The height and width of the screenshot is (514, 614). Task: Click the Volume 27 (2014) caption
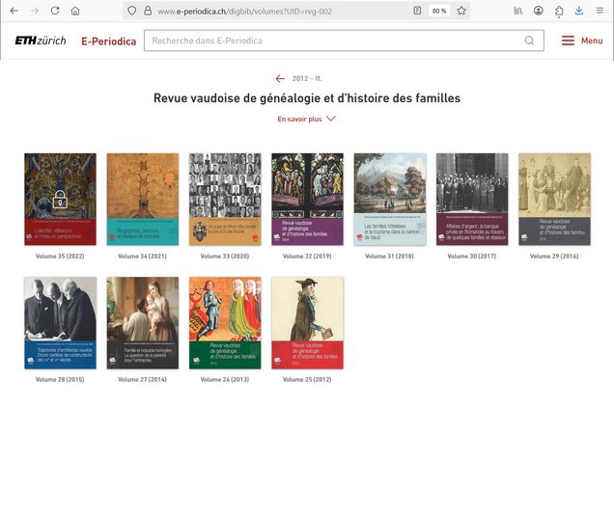point(142,379)
